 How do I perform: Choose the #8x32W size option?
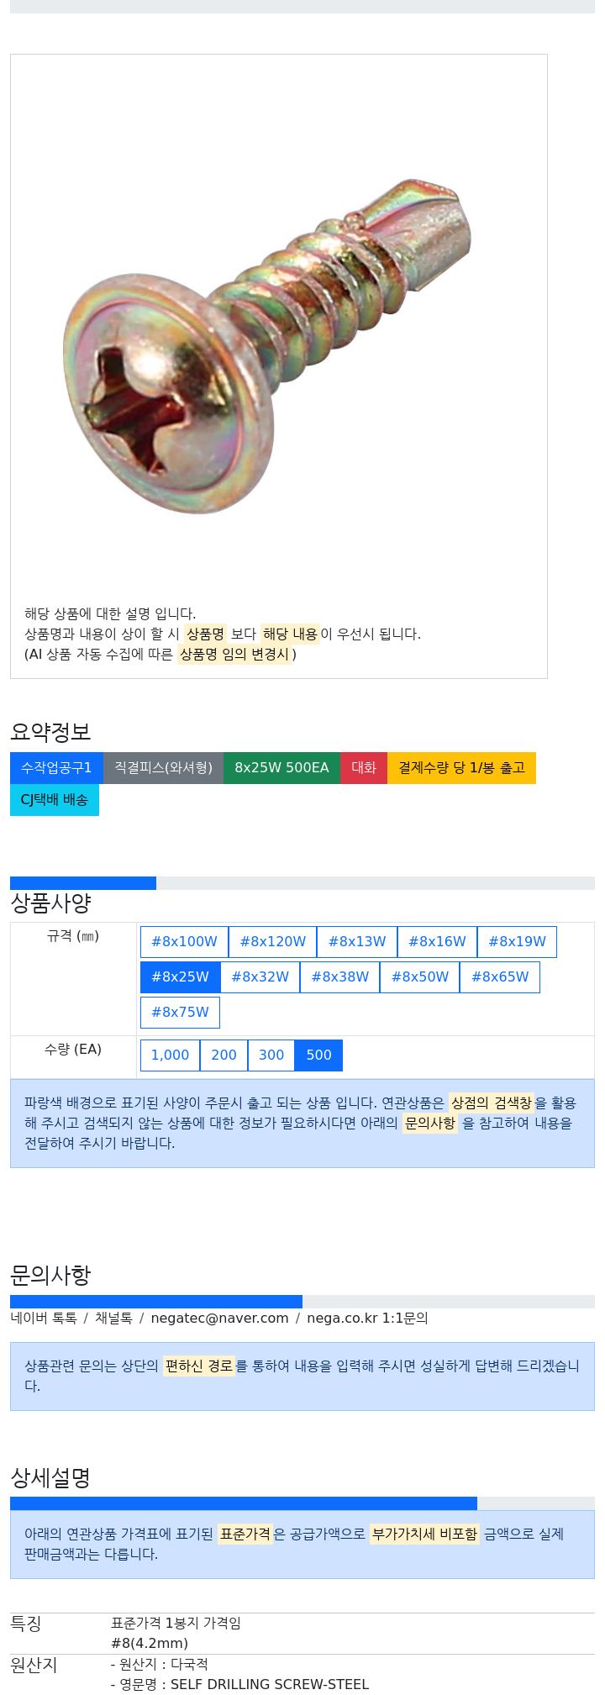260,977
